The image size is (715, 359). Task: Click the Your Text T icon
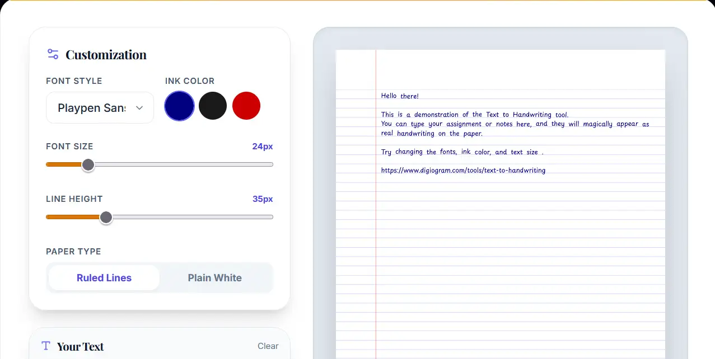(46, 346)
